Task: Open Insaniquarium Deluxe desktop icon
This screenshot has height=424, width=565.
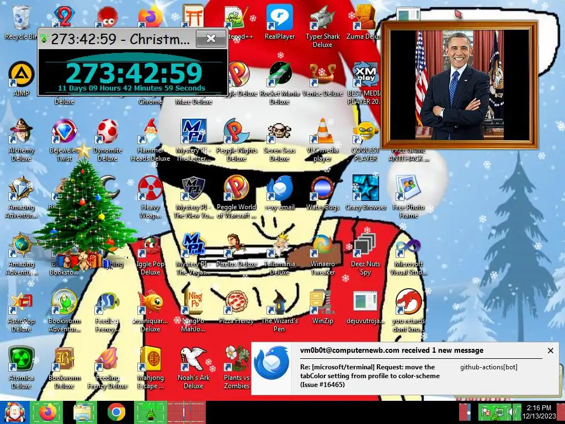Action: [x=150, y=311]
